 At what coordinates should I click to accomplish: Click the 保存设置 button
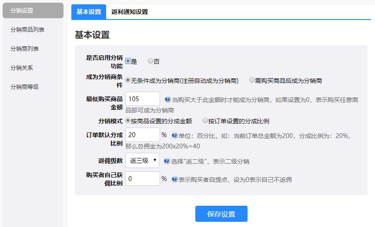(221, 214)
